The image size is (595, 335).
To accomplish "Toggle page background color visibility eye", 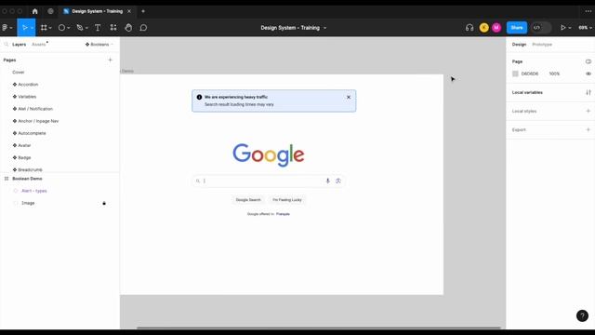I will coord(588,74).
